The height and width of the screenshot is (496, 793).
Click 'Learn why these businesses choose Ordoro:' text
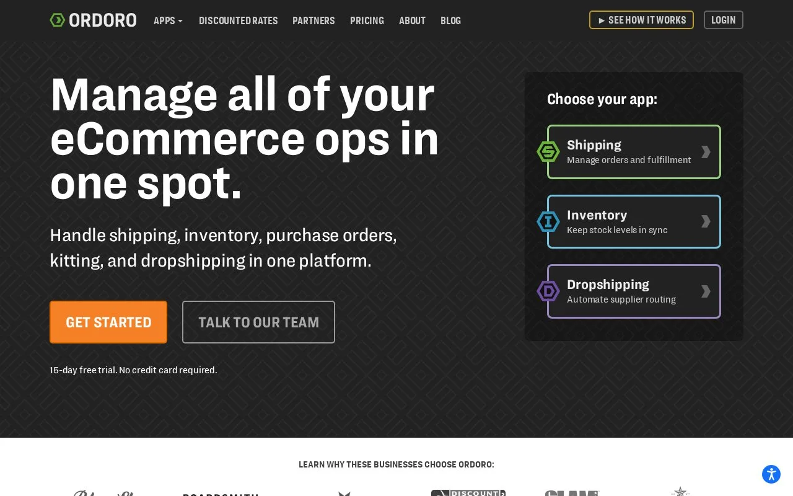pyautogui.click(x=396, y=464)
